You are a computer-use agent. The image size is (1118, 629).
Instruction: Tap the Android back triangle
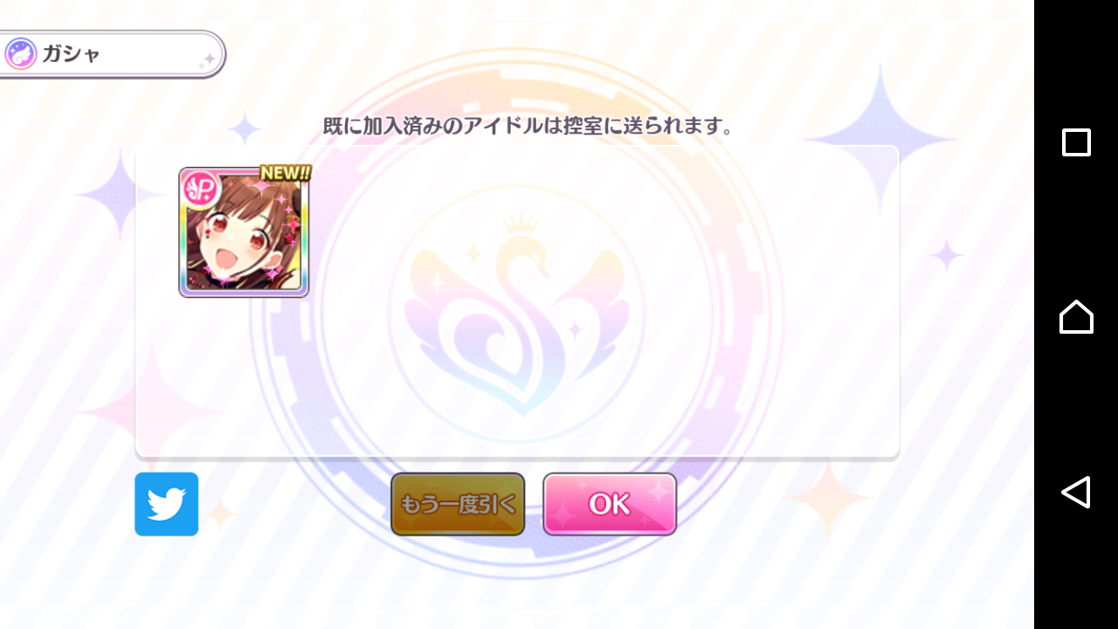pyautogui.click(x=1075, y=492)
